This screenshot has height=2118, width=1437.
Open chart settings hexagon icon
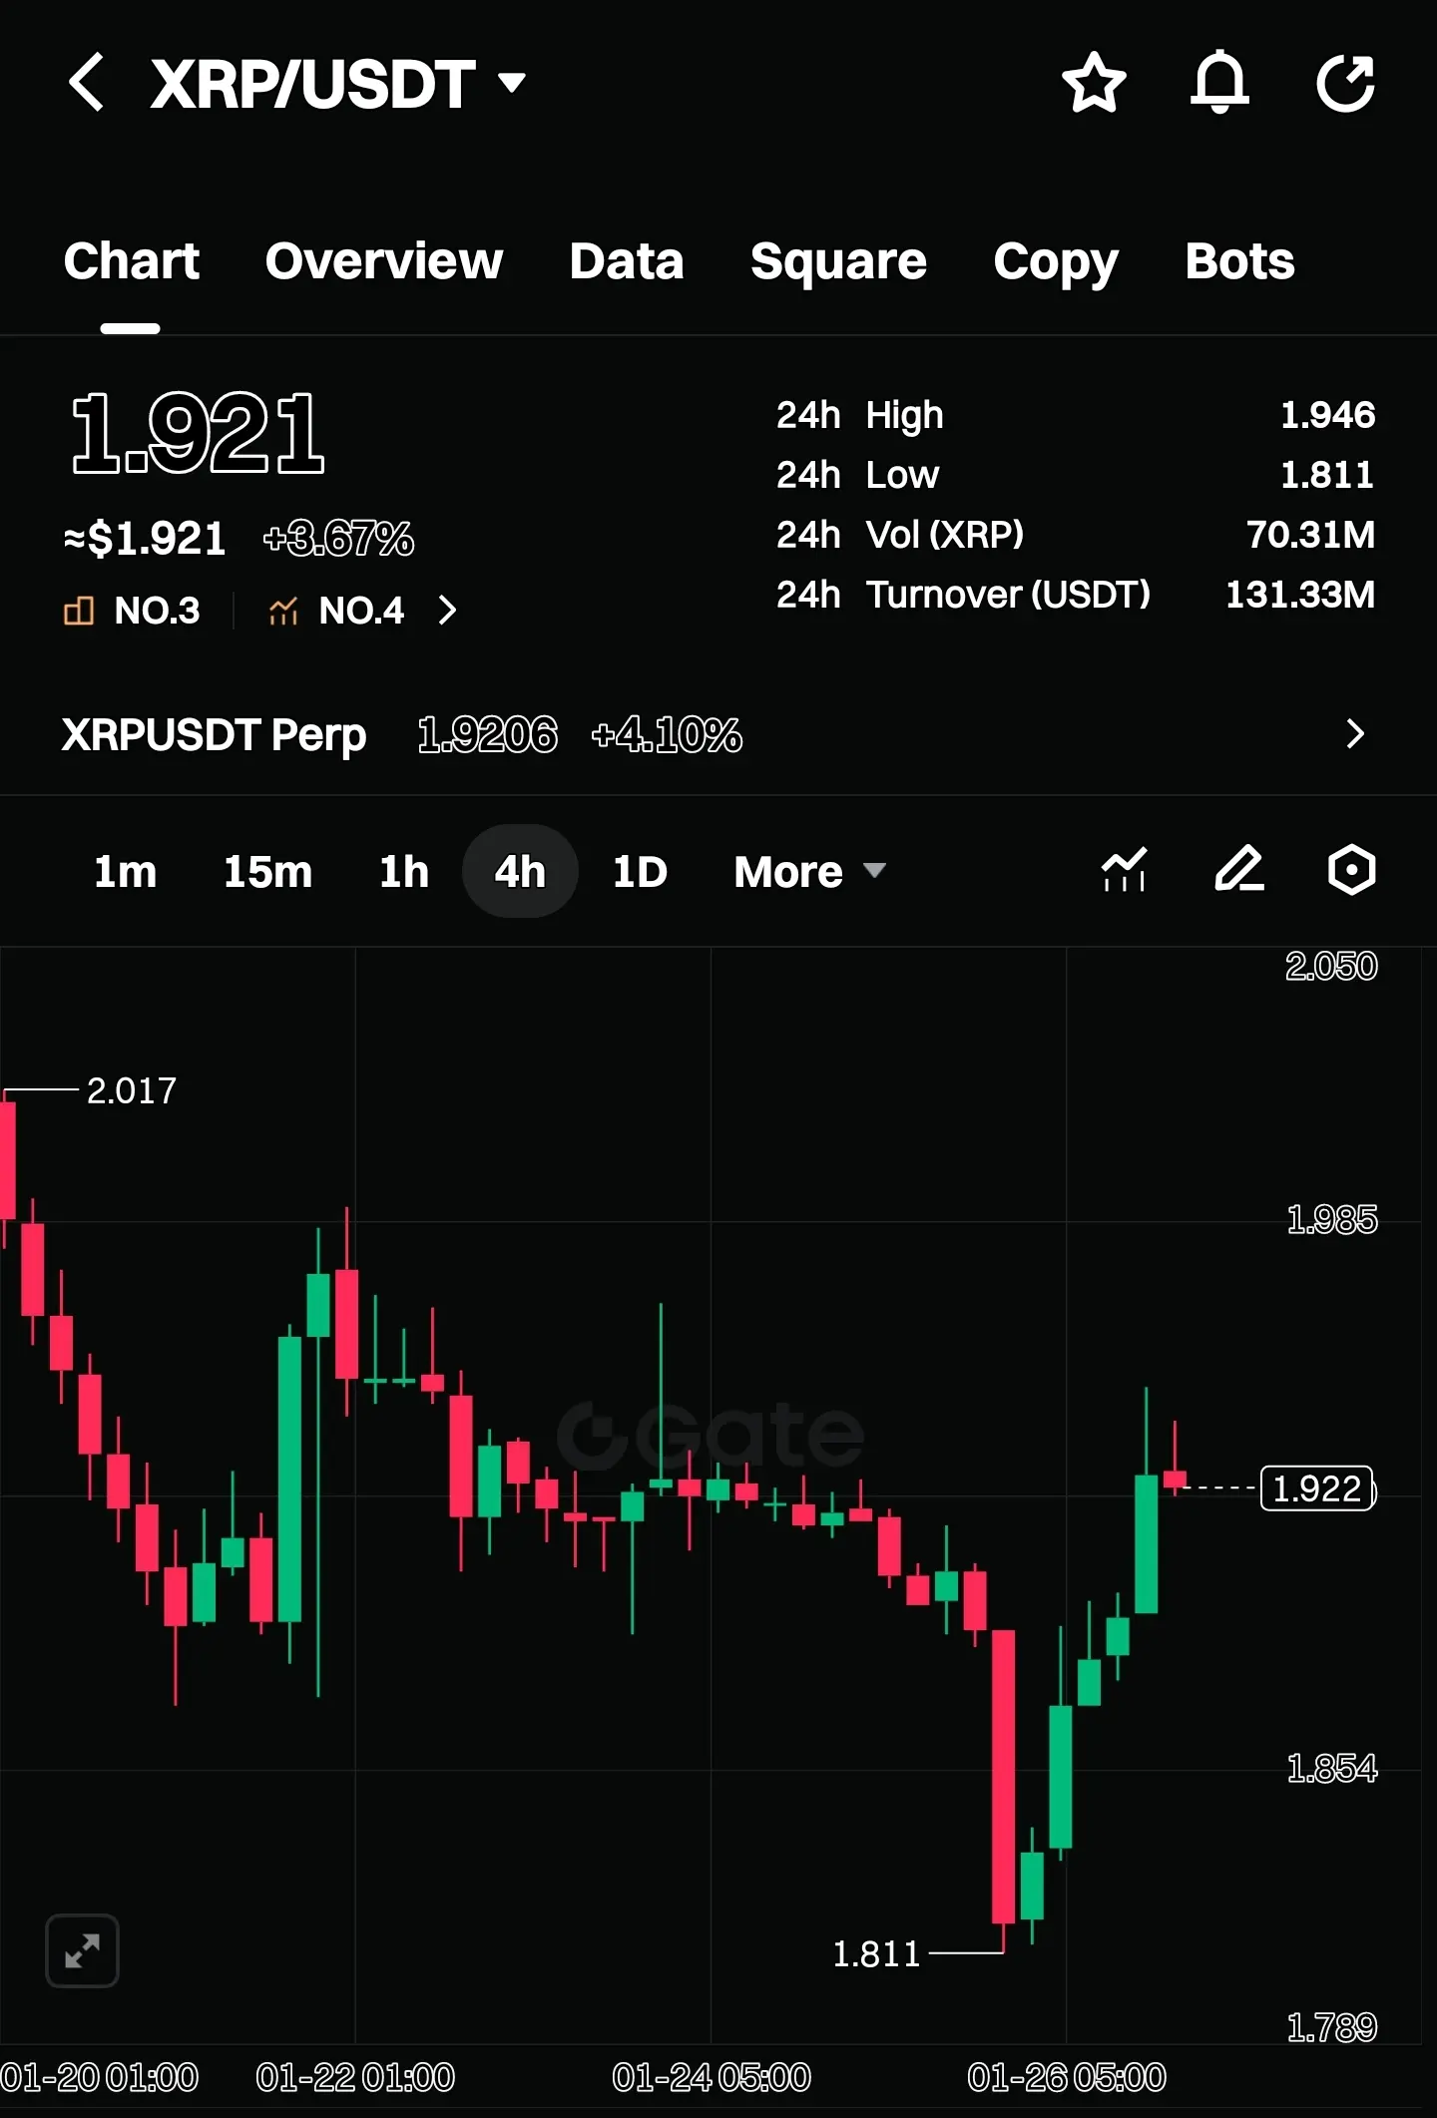(x=1351, y=869)
